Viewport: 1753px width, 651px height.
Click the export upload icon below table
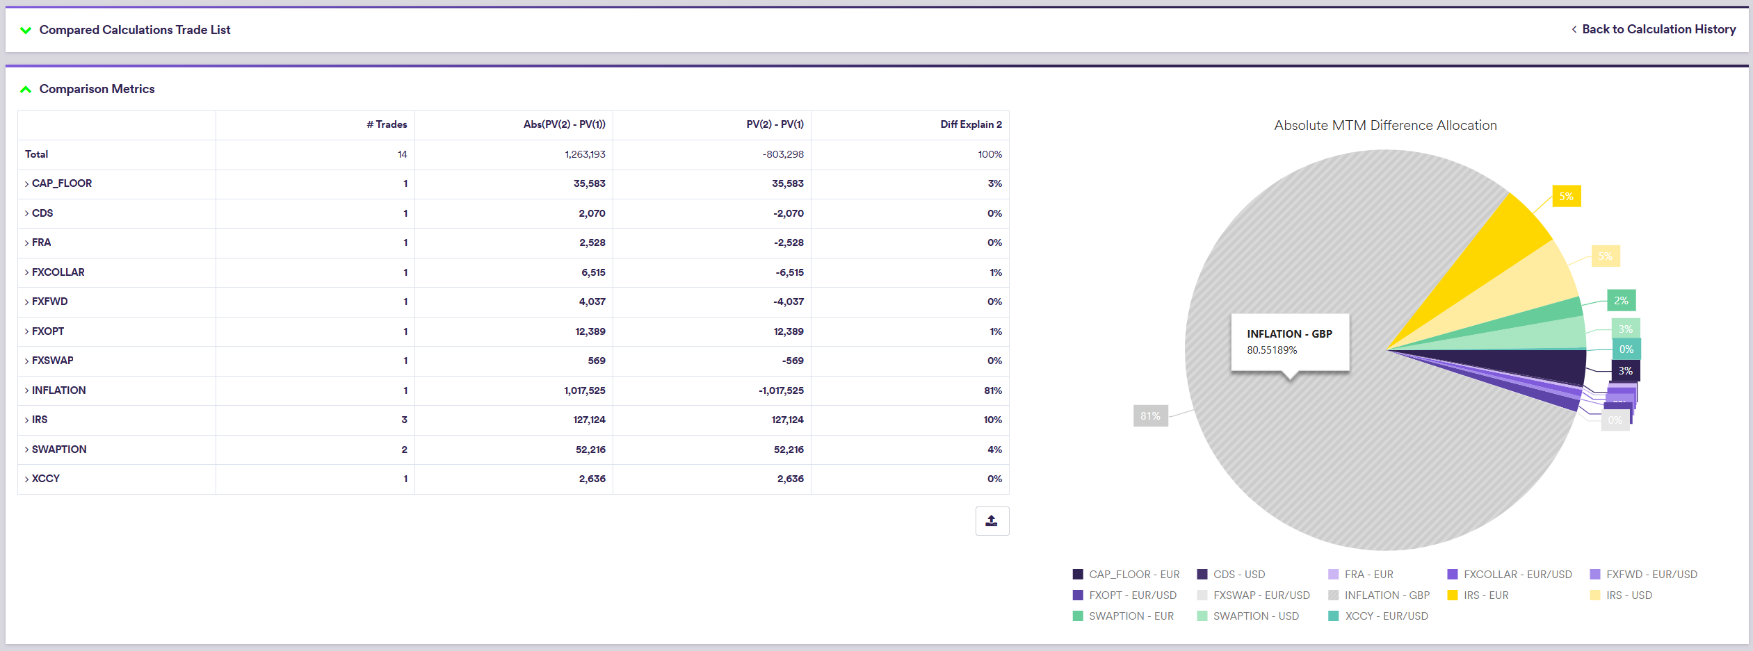[x=992, y=521]
